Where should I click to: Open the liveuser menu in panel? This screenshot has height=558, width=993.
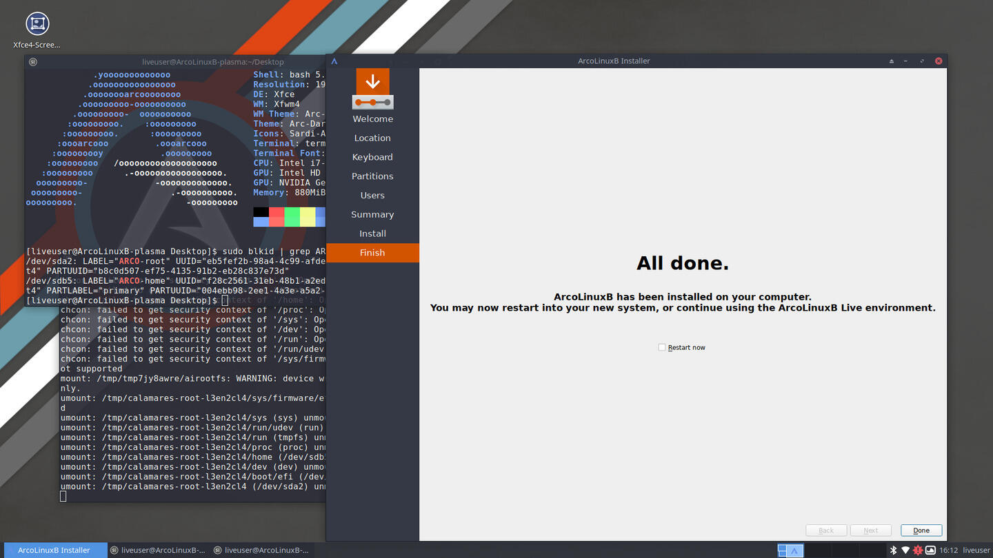click(x=976, y=550)
